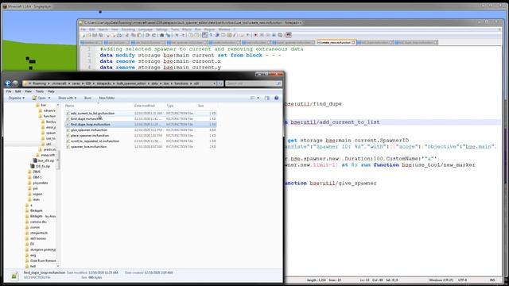Open the Explorer View menu
Image resolution: width=509 pixels, height=286 pixels.
coord(29,91)
